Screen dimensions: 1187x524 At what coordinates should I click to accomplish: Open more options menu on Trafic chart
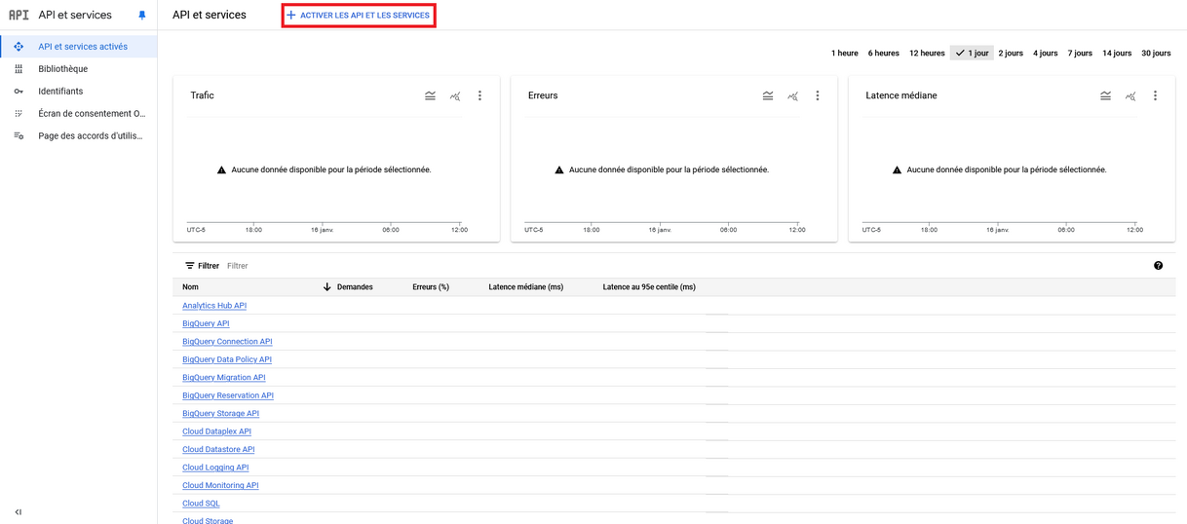[x=479, y=96]
